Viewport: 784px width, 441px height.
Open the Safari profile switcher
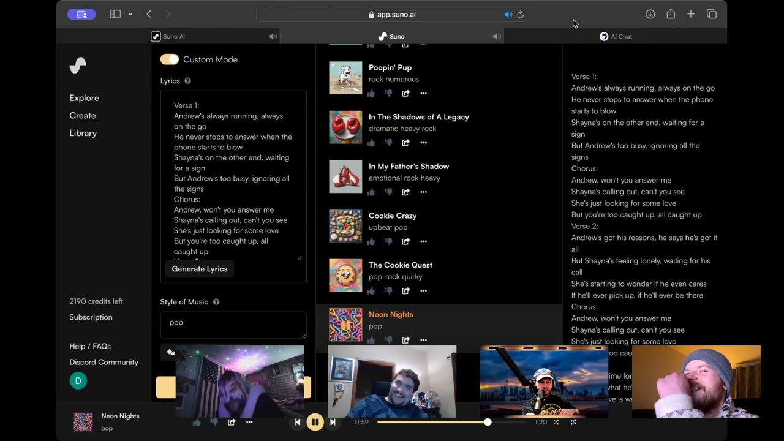pyautogui.click(x=81, y=14)
